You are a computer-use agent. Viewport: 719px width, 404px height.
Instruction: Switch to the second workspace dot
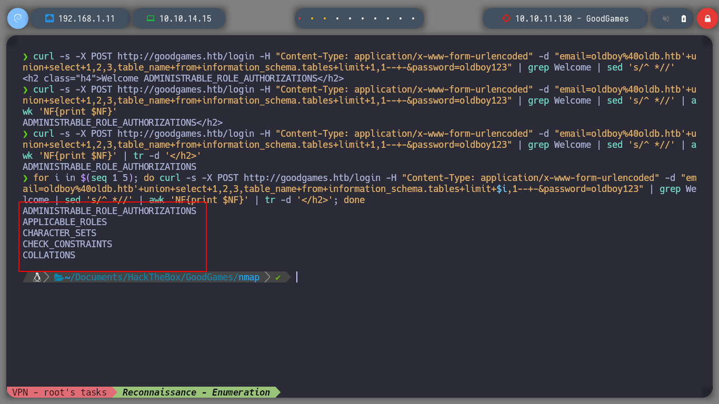pyautogui.click(x=312, y=18)
